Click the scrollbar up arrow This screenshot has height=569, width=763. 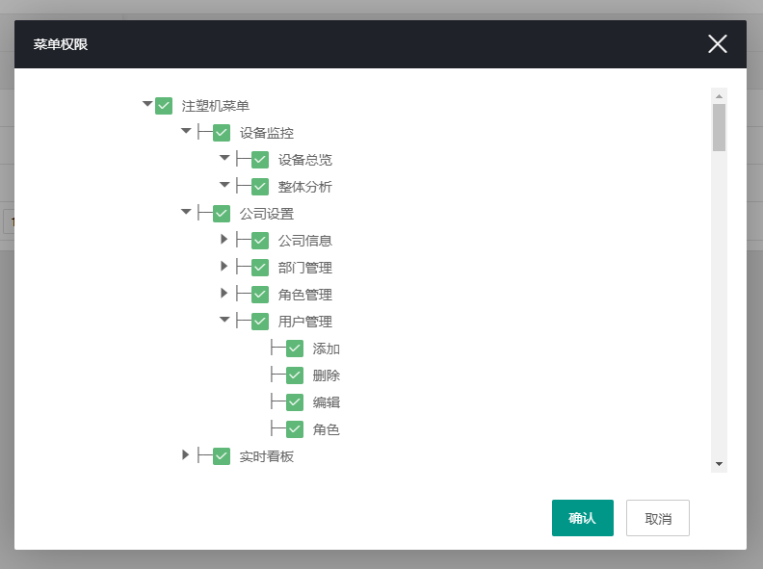(x=719, y=96)
